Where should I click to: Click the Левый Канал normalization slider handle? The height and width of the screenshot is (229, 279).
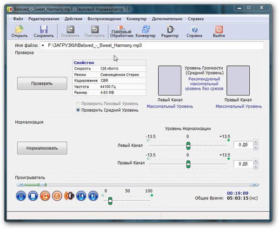click(188, 146)
